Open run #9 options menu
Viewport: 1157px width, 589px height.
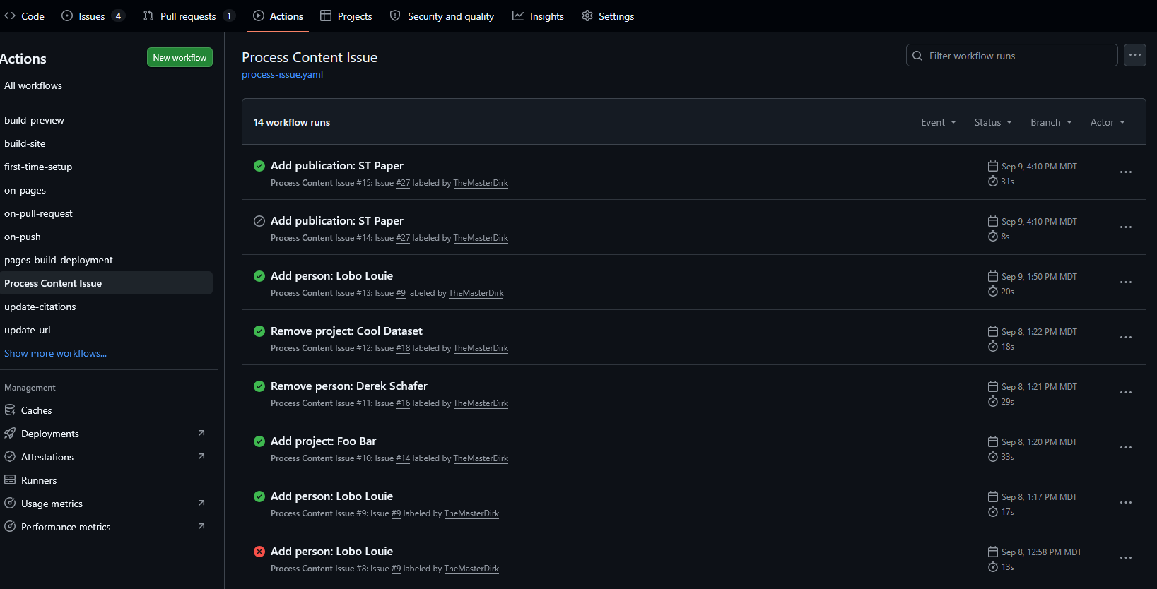1126,503
